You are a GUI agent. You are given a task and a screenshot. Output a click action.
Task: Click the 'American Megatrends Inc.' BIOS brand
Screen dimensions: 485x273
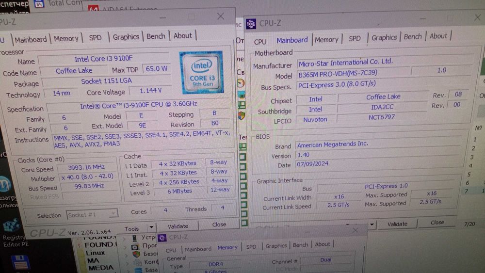(x=377, y=144)
